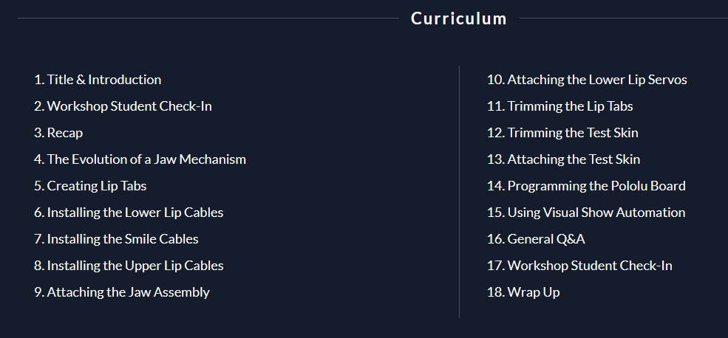Select Programming the Pololu Board chapter
The height and width of the screenshot is (338, 728).
pos(586,186)
